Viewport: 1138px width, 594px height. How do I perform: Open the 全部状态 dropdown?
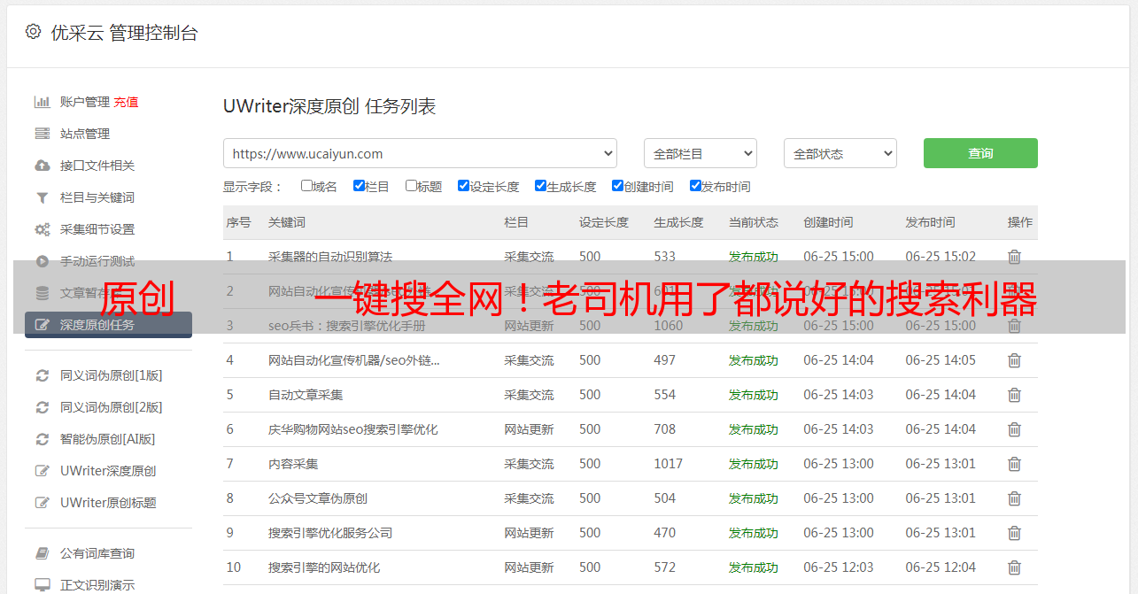pos(840,153)
